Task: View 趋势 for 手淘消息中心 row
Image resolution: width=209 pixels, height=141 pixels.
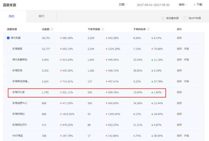Action: pos(179,103)
